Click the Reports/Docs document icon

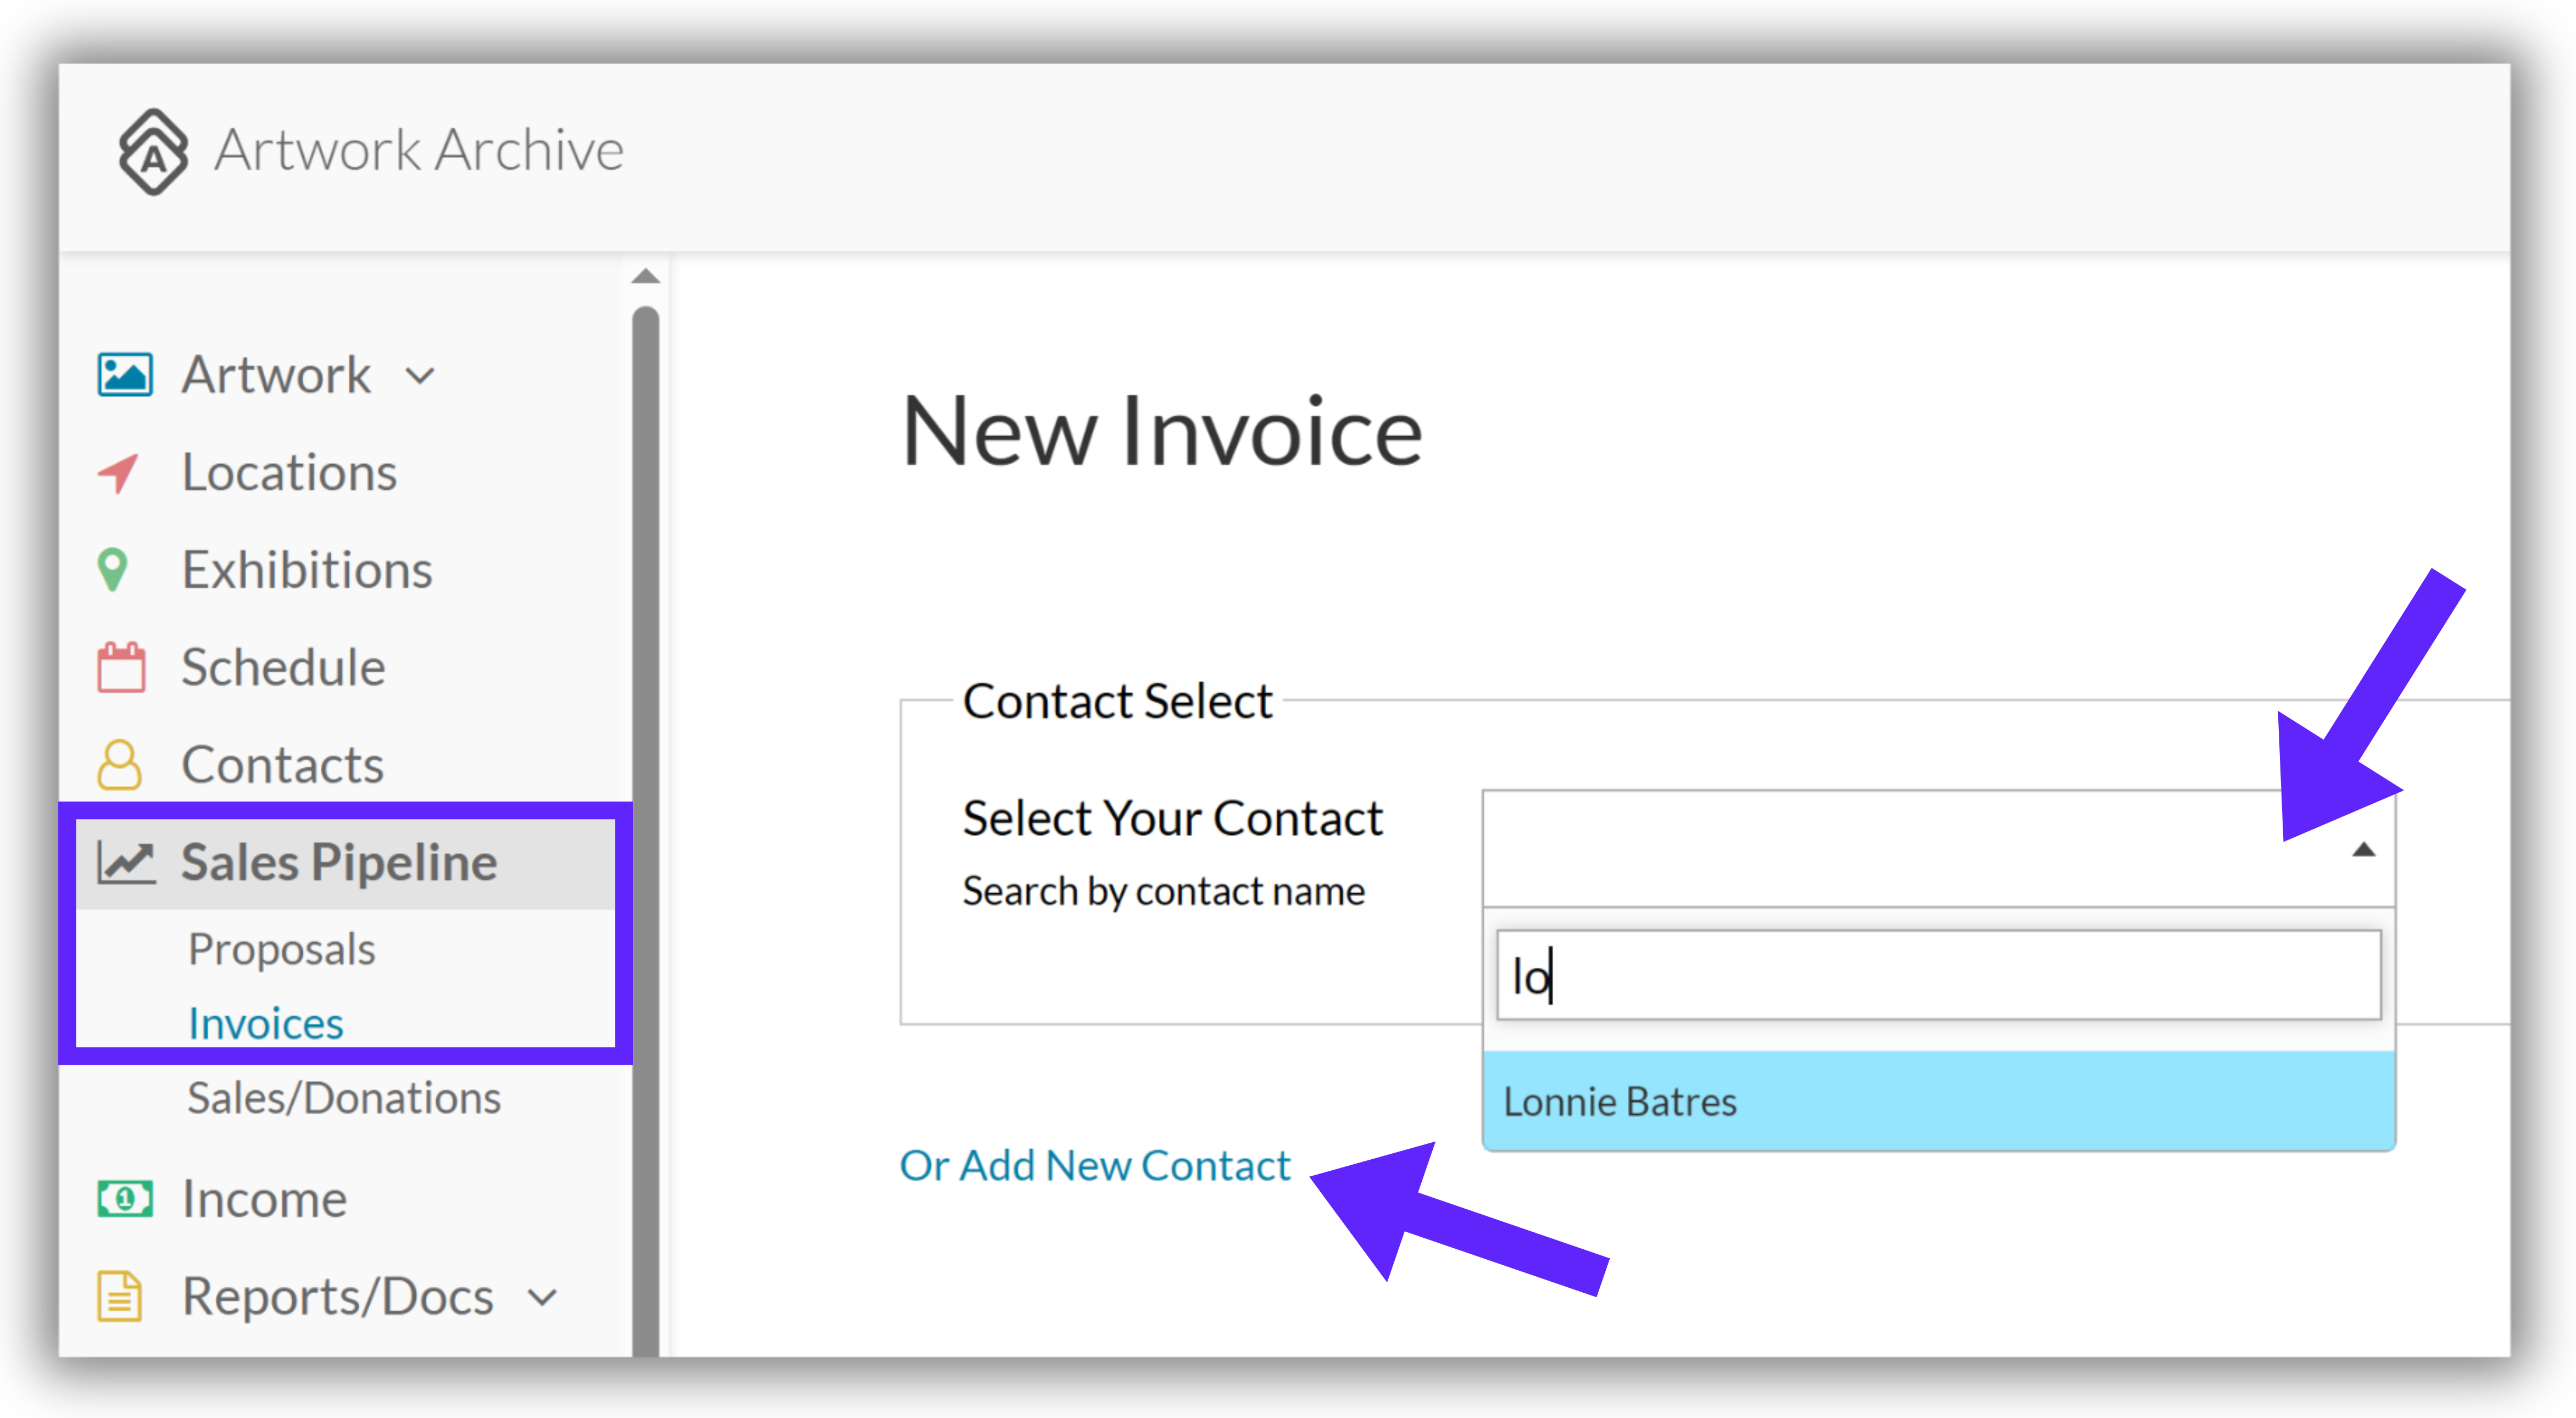pyautogui.click(x=119, y=1296)
